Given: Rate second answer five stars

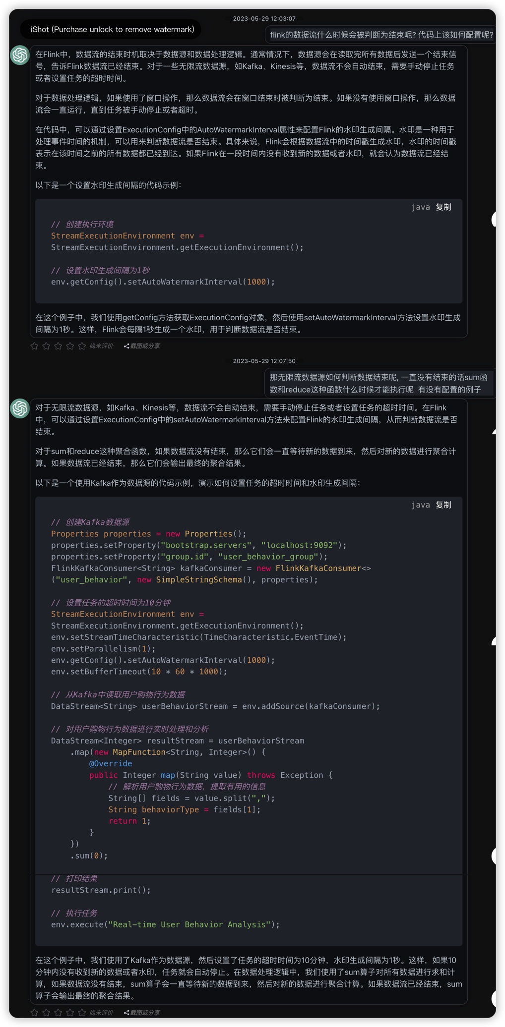Looking at the screenshot, I should 82,1012.
